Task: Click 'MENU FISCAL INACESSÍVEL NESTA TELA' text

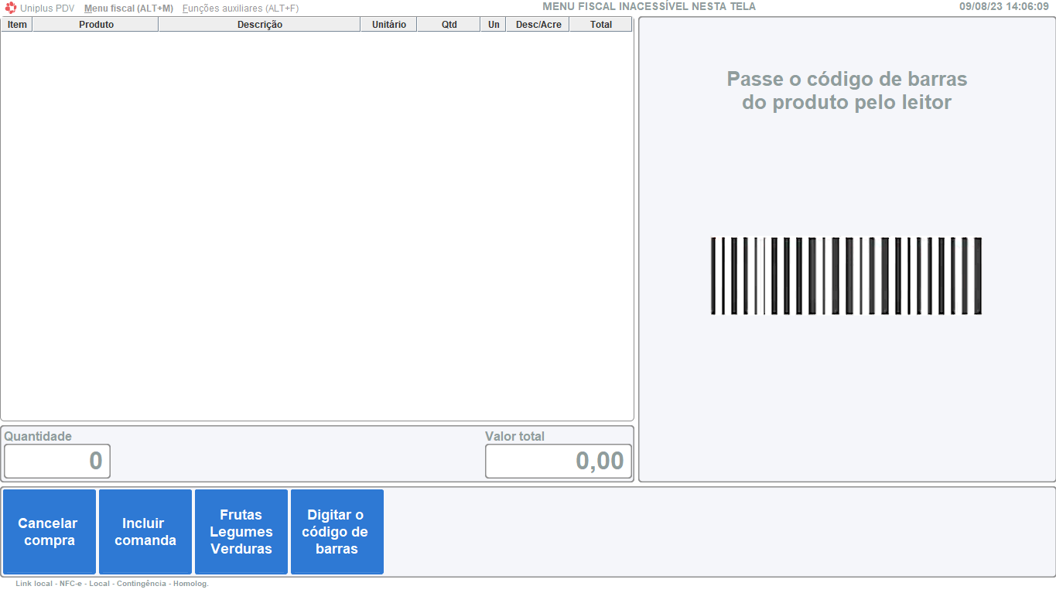Action: coord(649,6)
